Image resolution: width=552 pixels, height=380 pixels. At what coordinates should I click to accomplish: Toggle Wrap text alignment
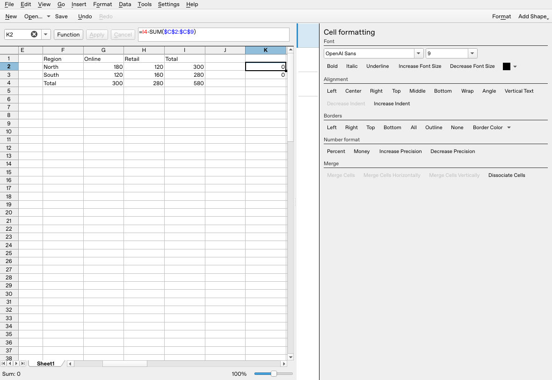(x=467, y=91)
